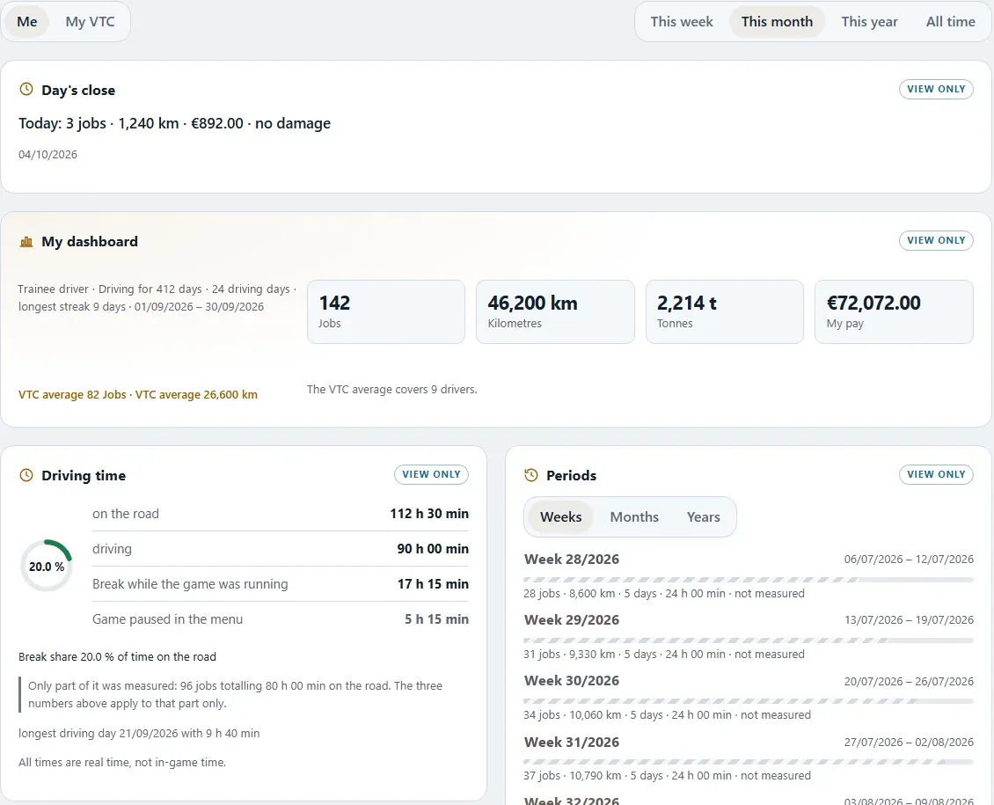
Task: Click 'The VTC average covers 9 drivers.'
Action: click(391, 390)
